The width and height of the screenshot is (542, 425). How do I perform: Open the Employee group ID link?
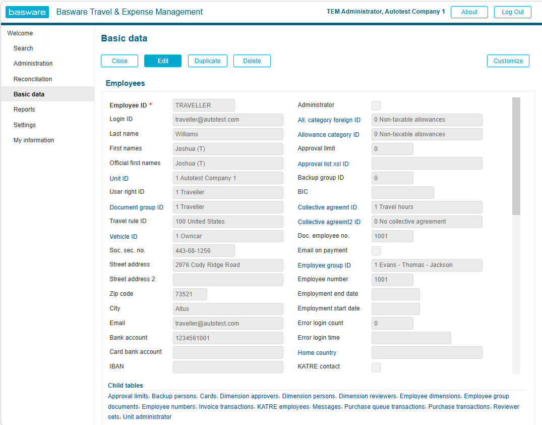click(324, 265)
